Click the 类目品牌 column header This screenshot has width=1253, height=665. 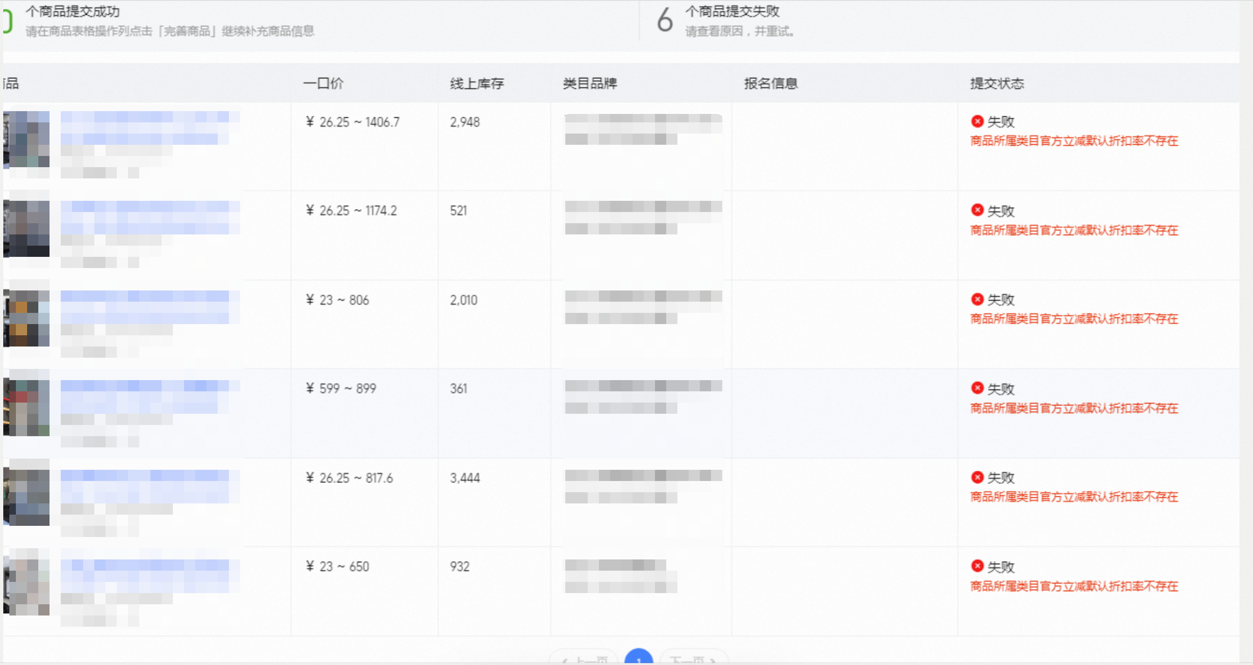pyautogui.click(x=590, y=84)
